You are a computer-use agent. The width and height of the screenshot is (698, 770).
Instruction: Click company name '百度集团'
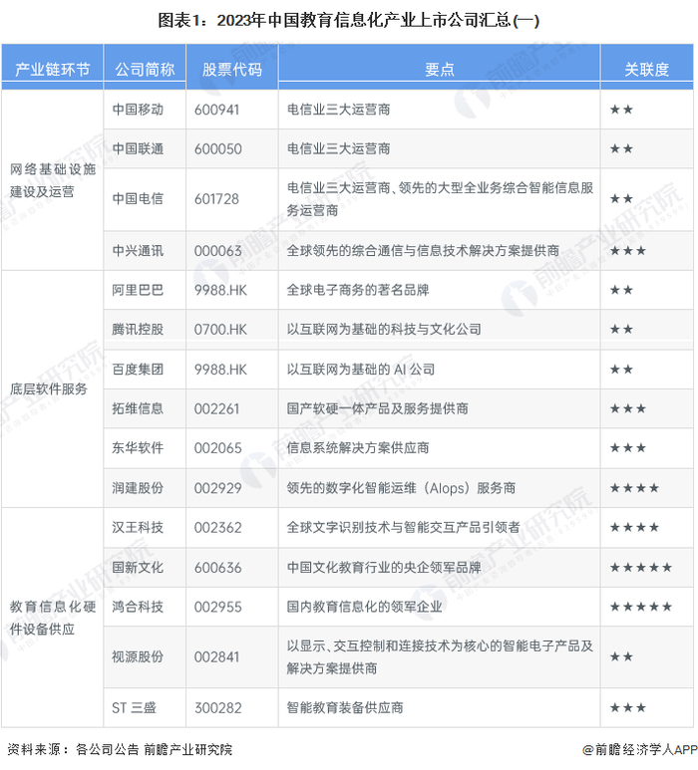(138, 370)
